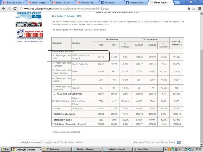Viewport: 203px width, 152px height.
Task: Switch to the Dominos India tab
Action: pyautogui.click(x=87, y=3)
